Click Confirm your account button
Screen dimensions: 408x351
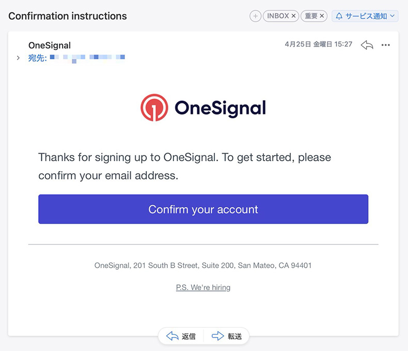click(x=203, y=209)
